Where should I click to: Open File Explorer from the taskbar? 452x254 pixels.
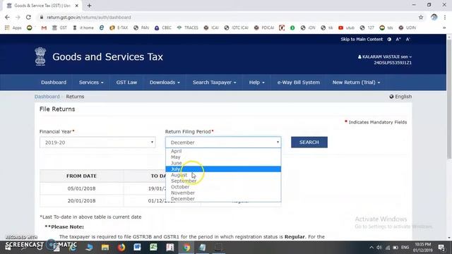click(x=105, y=248)
